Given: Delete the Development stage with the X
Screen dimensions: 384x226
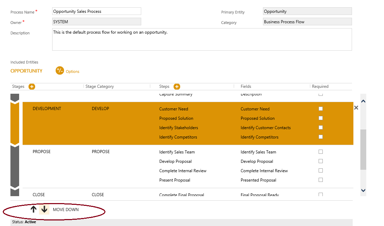Looking at the screenshot, I should [x=356, y=108].
